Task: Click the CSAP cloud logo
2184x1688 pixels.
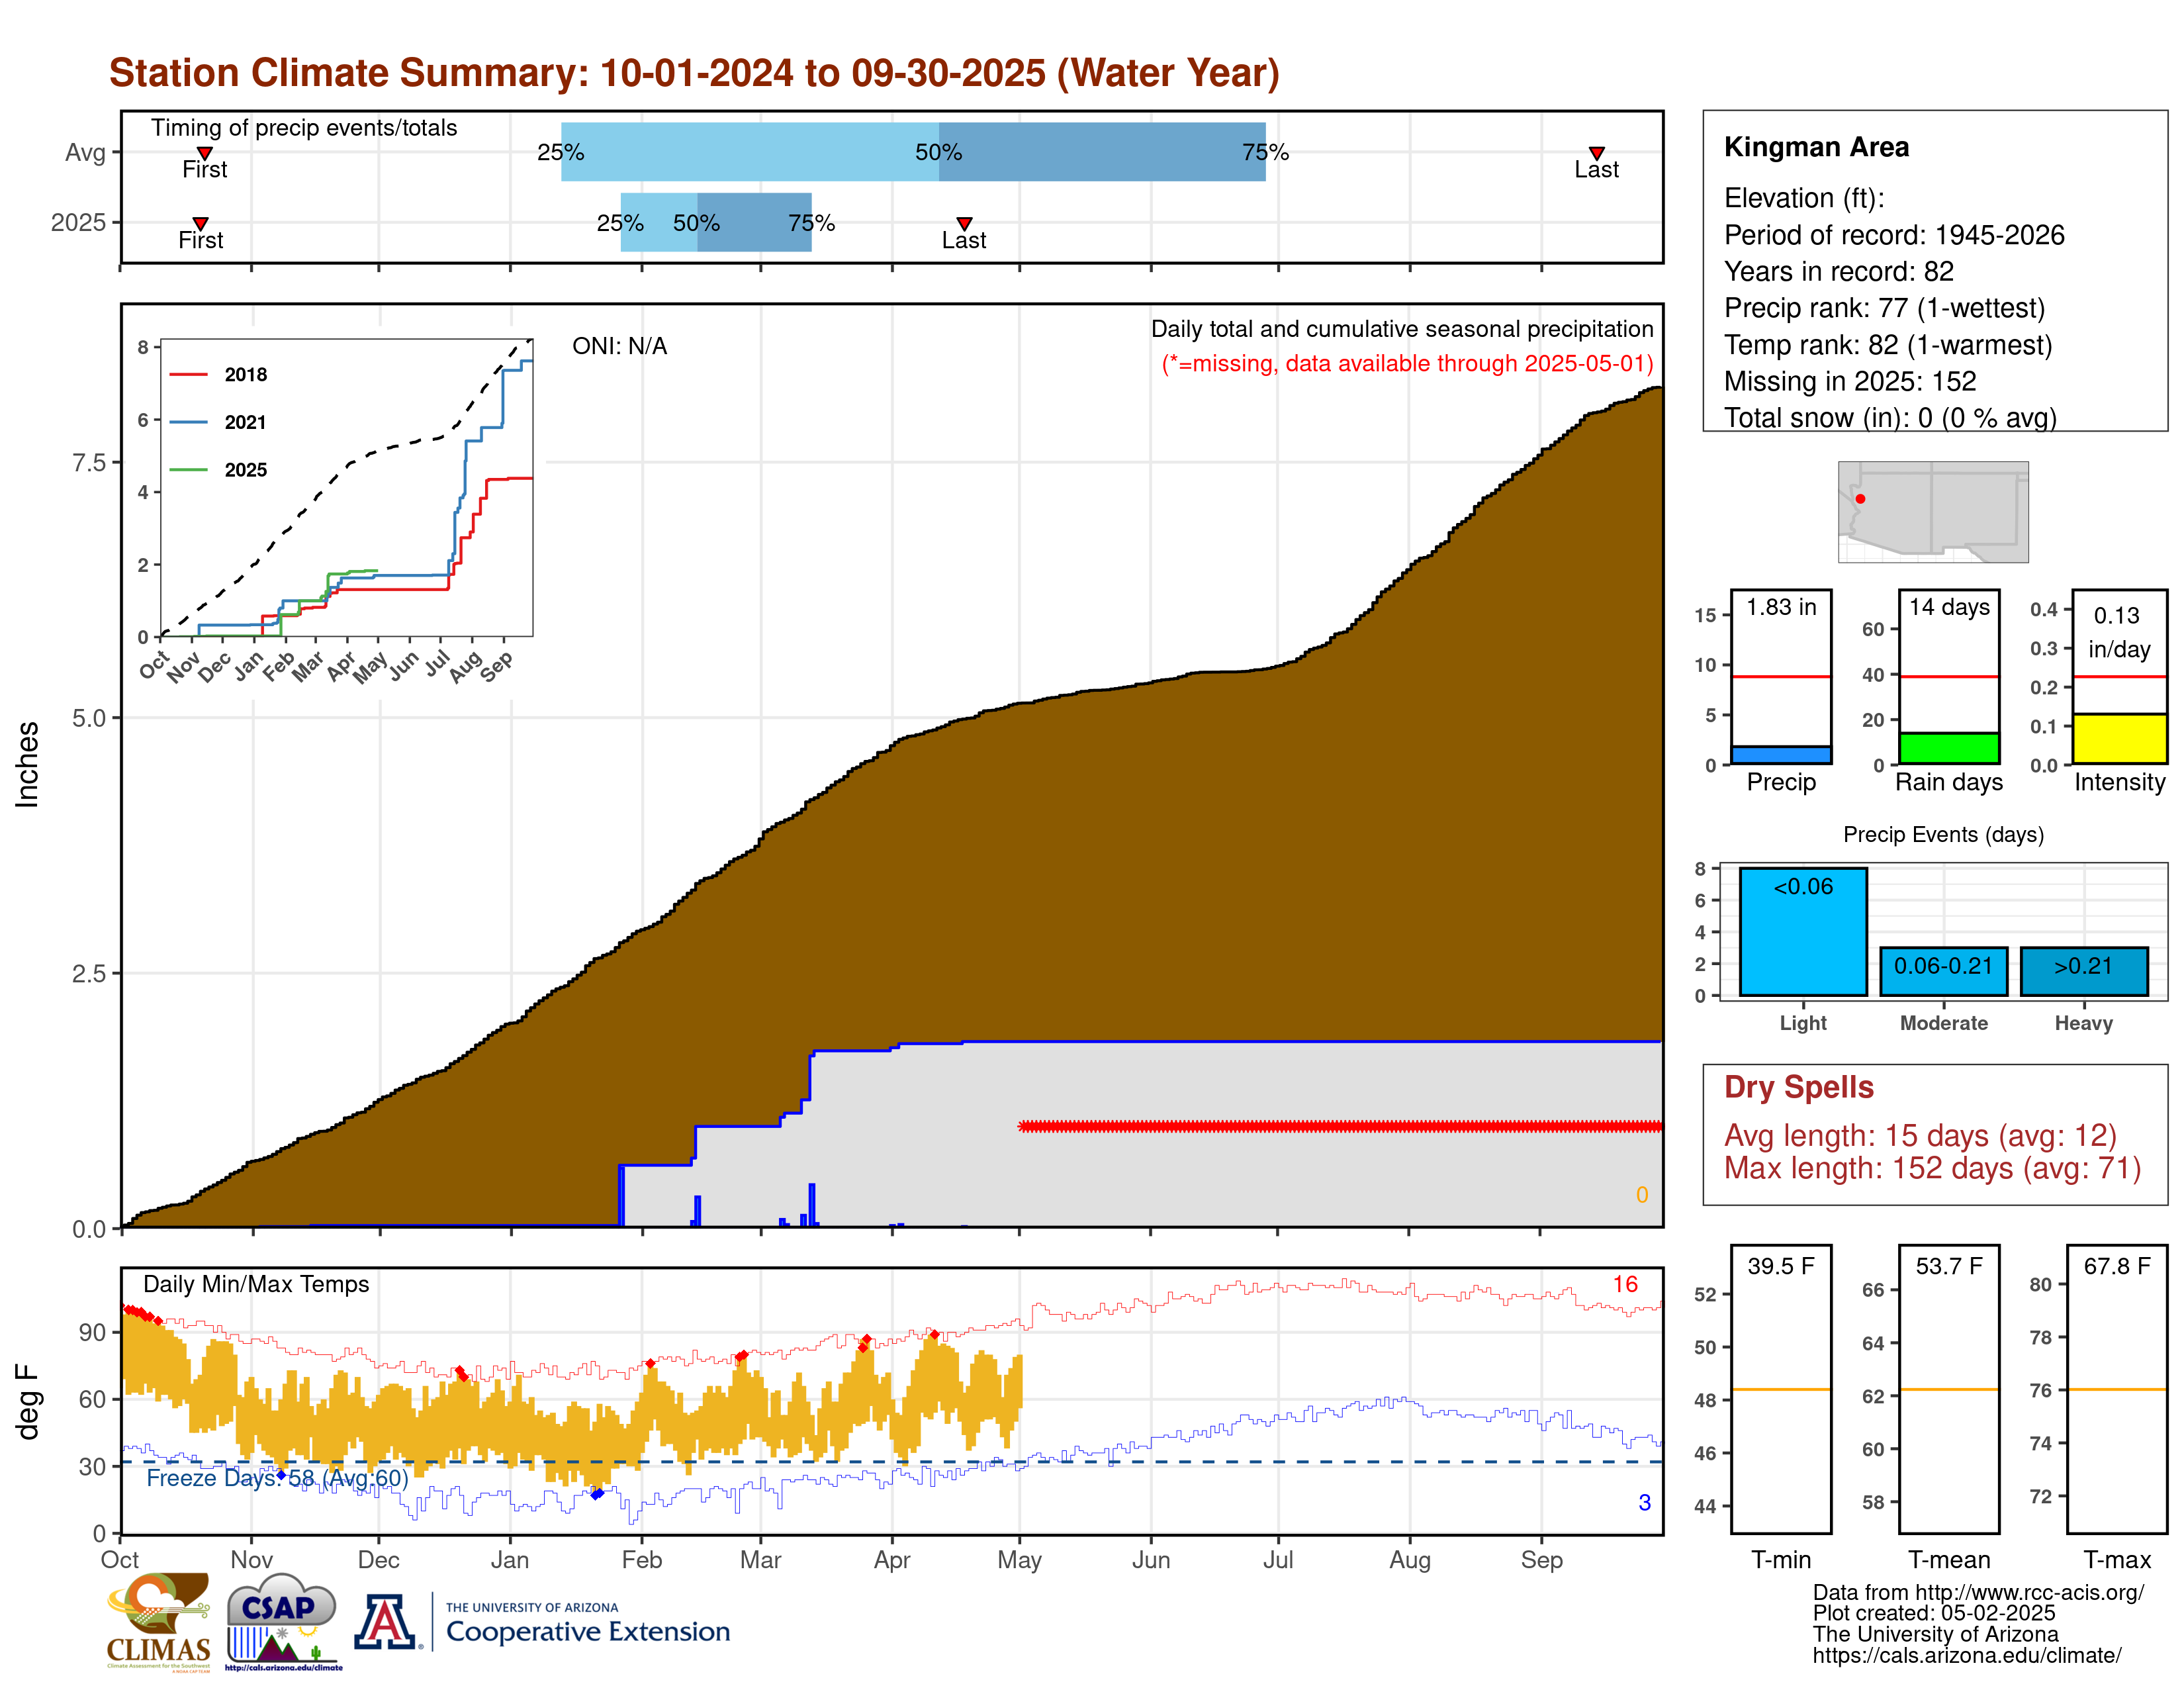Action: coord(283,1621)
